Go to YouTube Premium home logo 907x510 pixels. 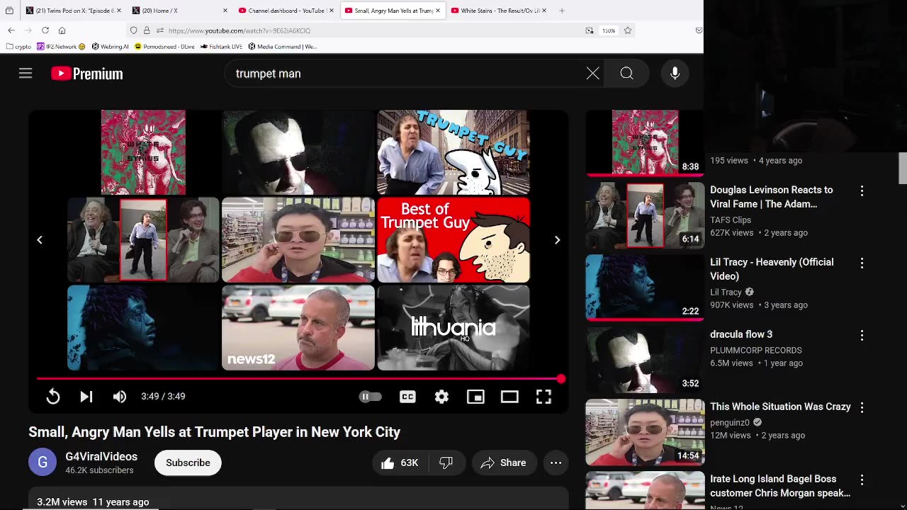click(x=86, y=74)
